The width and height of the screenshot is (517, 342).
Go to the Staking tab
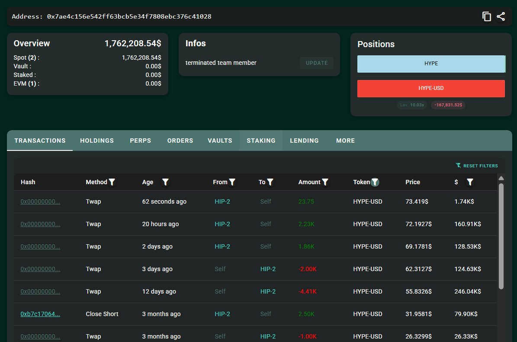(261, 141)
